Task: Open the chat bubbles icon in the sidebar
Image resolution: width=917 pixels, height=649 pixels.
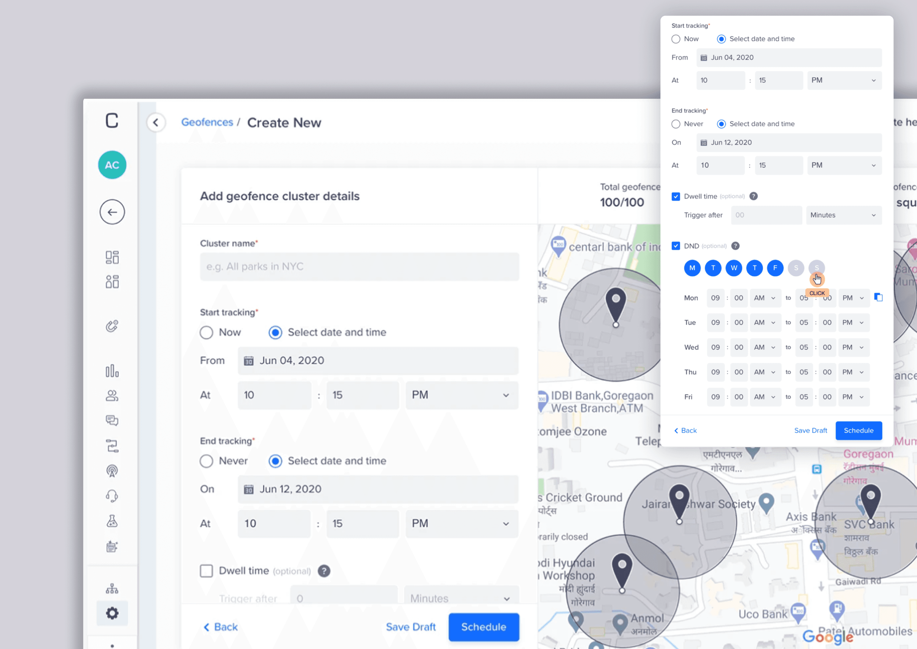Action: [x=112, y=420]
